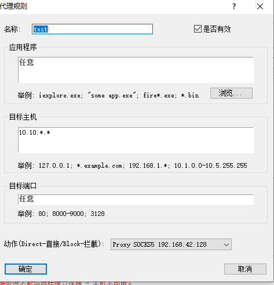The width and height of the screenshot is (274, 285).
Task: Click the 名称 input field containing test
Action: (92, 29)
